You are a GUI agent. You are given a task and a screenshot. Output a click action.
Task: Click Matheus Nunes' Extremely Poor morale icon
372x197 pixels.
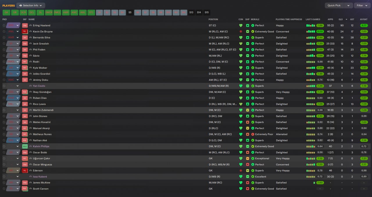[x=253, y=134]
